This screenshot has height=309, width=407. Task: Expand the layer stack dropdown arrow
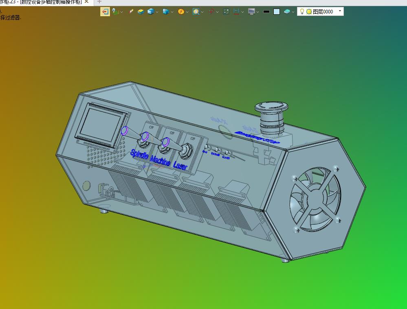tap(293, 12)
